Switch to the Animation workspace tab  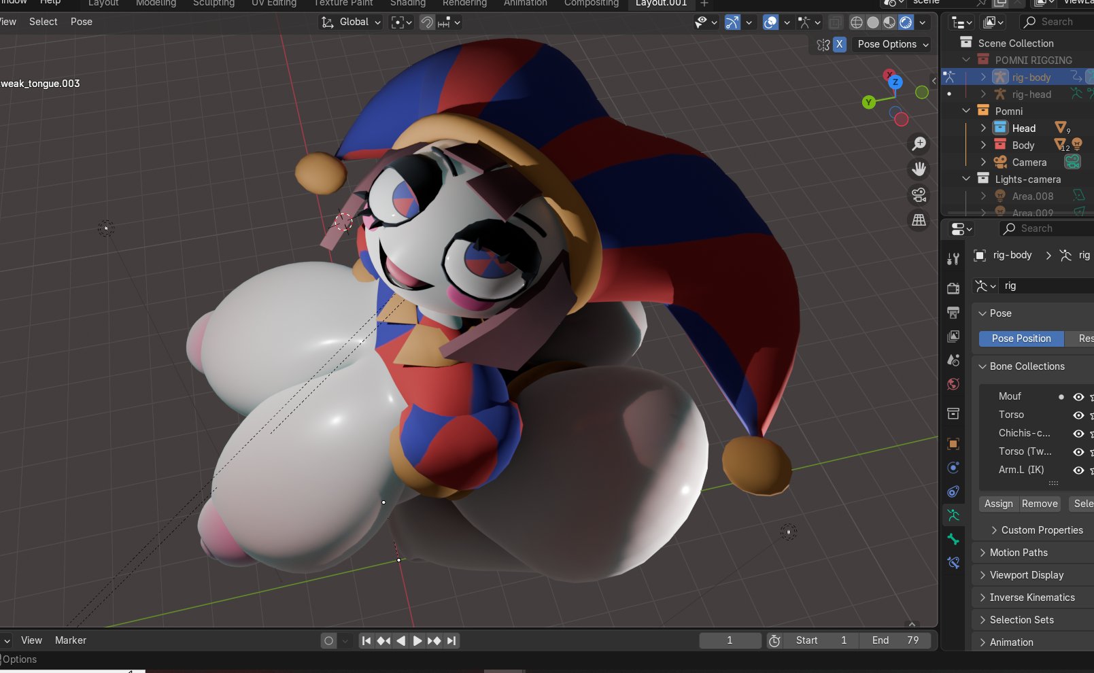coord(526,3)
